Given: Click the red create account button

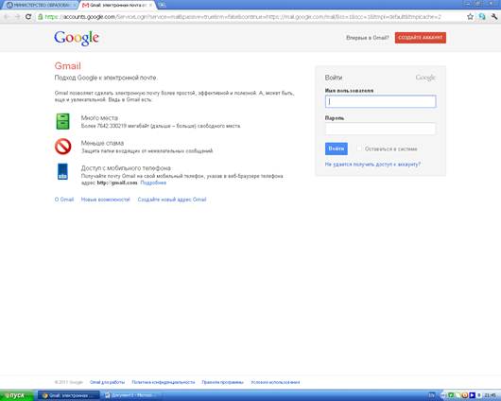Looking at the screenshot, I should (x=420, y=38).
